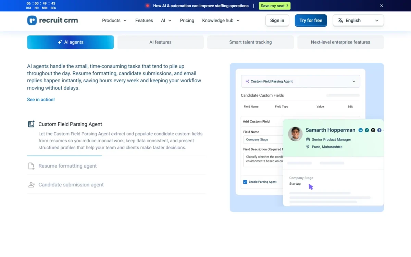Click the Edit column header

point(350,107)
